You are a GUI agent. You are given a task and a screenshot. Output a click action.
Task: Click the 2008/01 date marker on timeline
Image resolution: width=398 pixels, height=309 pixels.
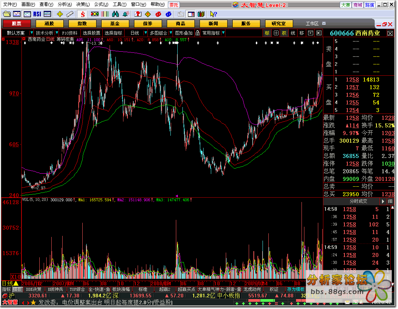coord(161,284)
